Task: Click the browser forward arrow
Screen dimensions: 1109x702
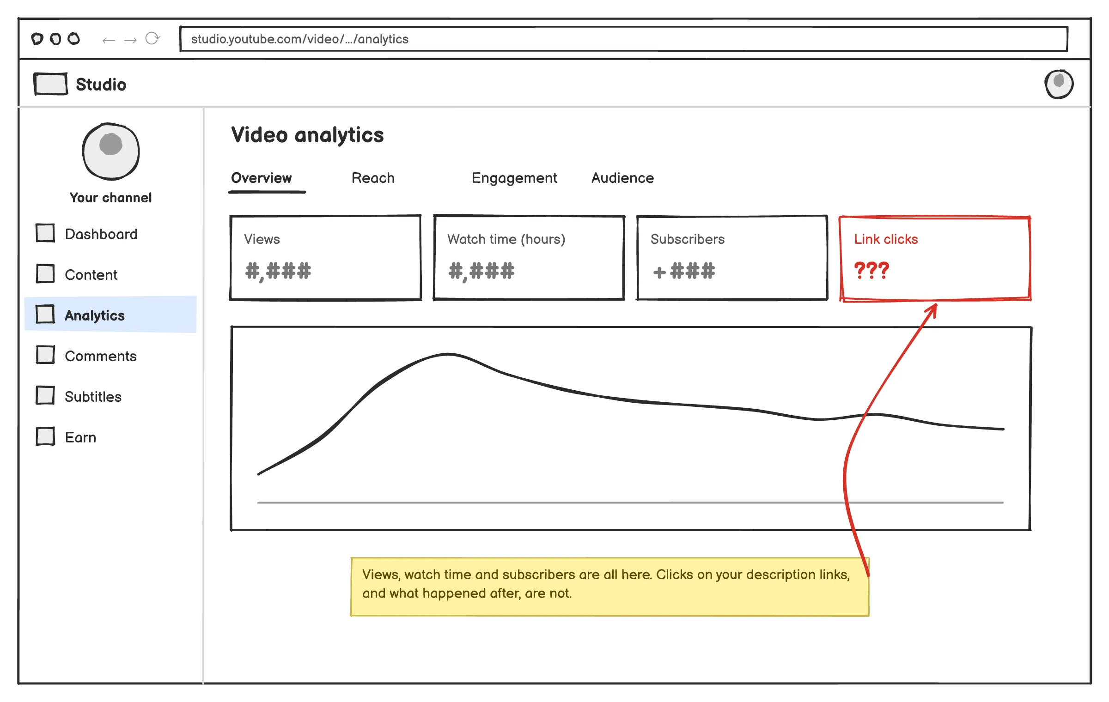Action: click(130, 41)
